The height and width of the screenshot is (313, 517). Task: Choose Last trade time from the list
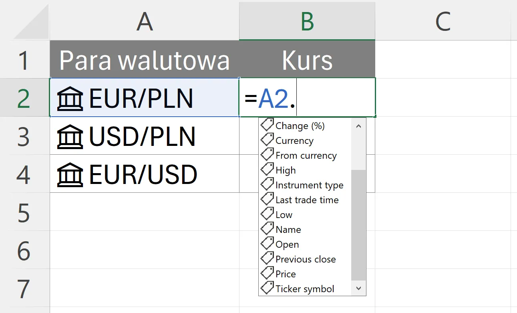(x=307, y=200)
